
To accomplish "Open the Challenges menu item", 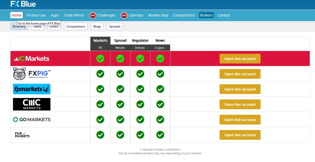I will tap(106, 15).
